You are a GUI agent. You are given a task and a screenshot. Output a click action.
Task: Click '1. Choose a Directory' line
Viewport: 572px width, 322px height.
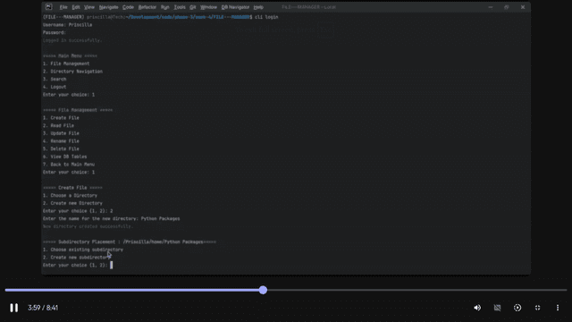click(x=70, y=195)
